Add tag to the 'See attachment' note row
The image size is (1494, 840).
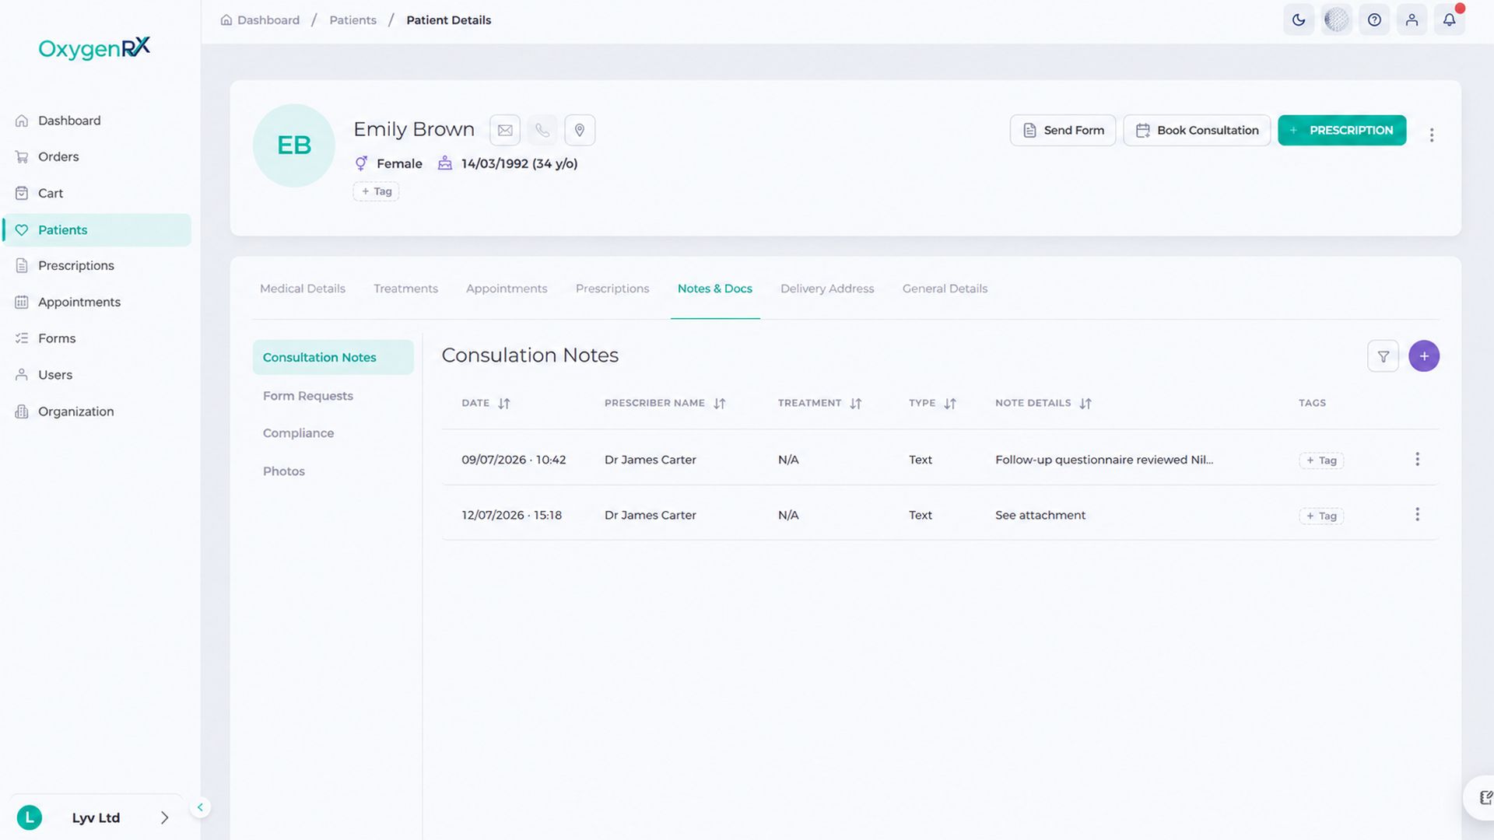pos(1321,516)
